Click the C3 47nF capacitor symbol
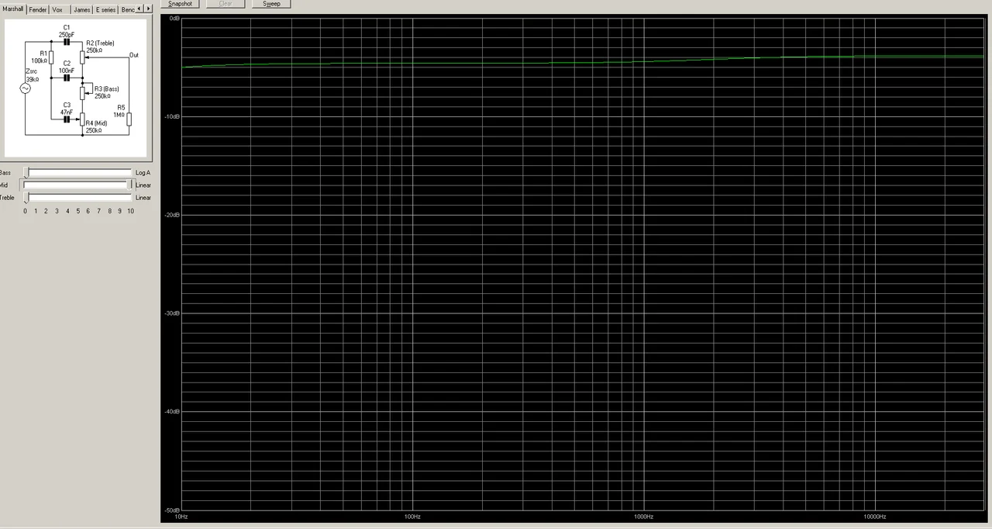Image resolution: width=992 pixels, height=529 pixels. (67, 118)
